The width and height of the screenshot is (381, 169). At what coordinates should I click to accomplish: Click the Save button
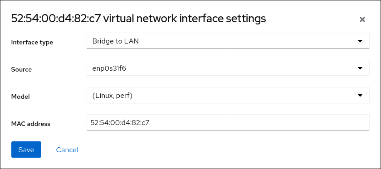coord(26,150)
